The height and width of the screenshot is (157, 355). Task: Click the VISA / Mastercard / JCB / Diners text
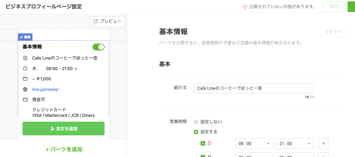(64, 115)
